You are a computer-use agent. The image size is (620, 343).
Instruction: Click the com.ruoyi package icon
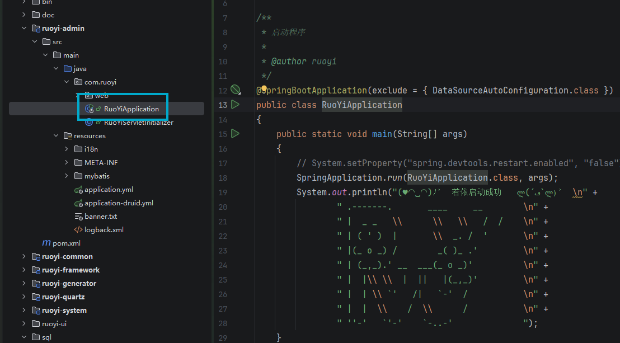78,82
